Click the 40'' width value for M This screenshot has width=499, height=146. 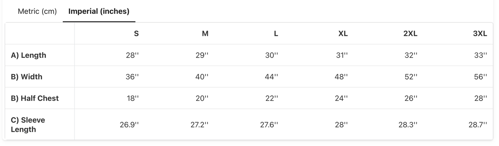[202, 77]
